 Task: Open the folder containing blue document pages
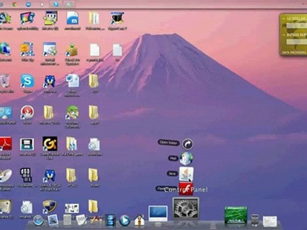(x=72, y=144)
